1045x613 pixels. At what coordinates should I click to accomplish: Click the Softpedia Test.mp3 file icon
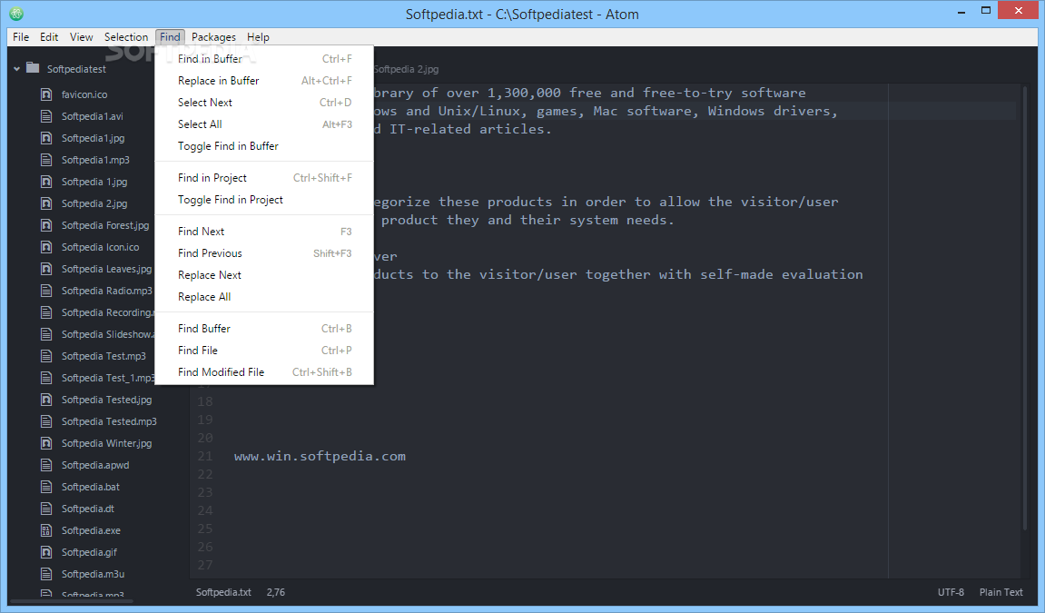46,356
